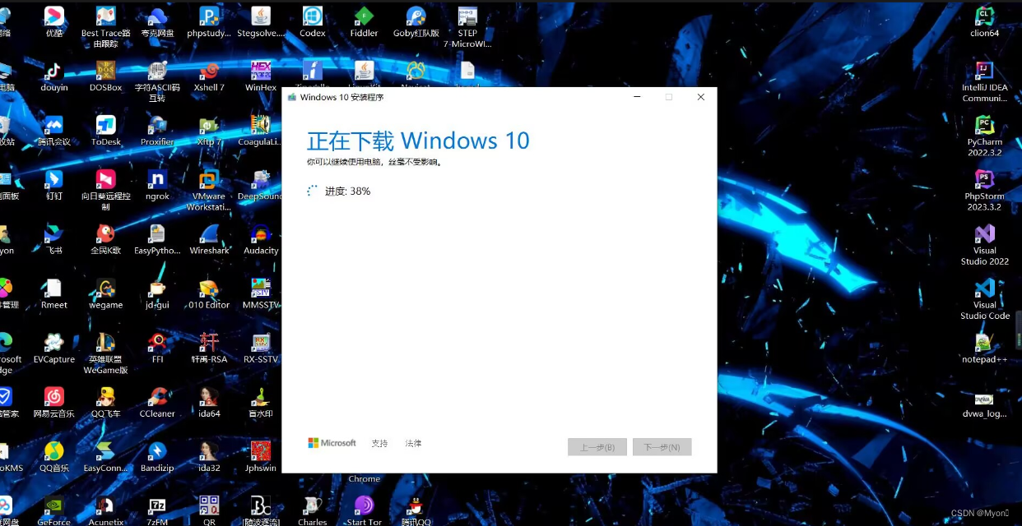1022x526 pixels.
Task: Select the Wireshark desktop icon
Action: tap(209, 239)
